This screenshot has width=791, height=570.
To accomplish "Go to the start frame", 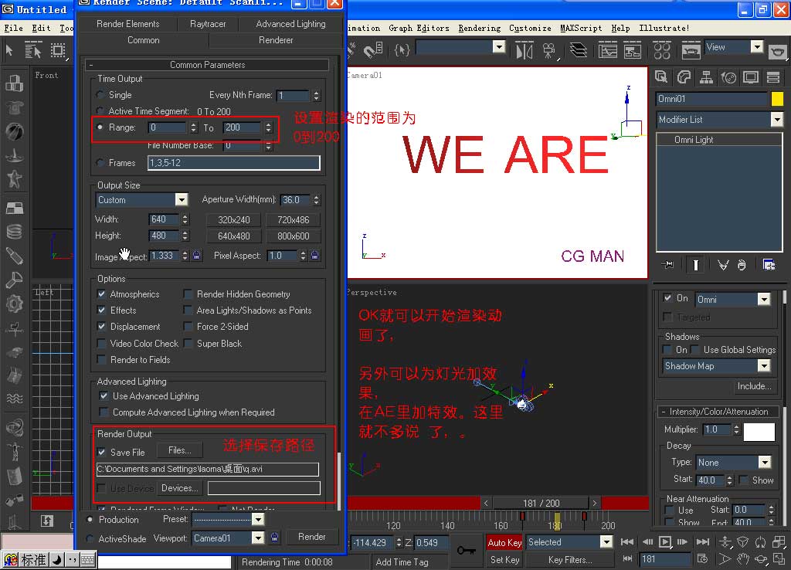I will point(627,541).
